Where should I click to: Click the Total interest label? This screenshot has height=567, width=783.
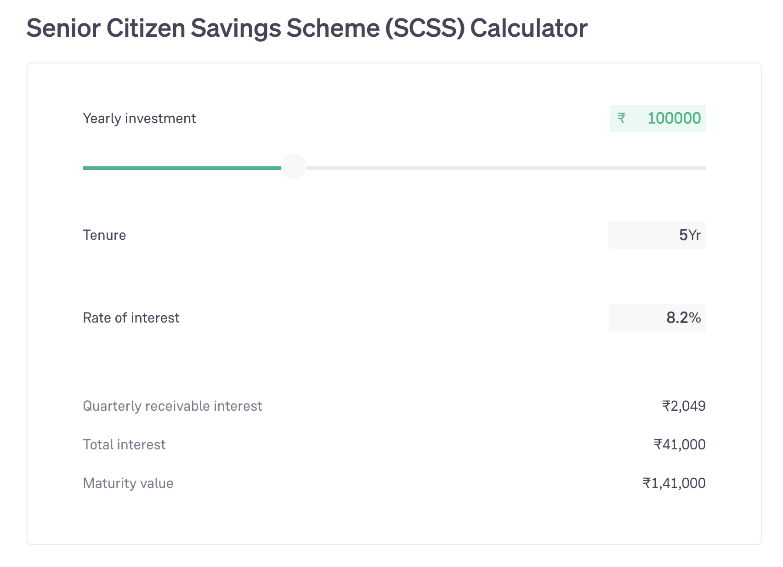coord(124,445)
